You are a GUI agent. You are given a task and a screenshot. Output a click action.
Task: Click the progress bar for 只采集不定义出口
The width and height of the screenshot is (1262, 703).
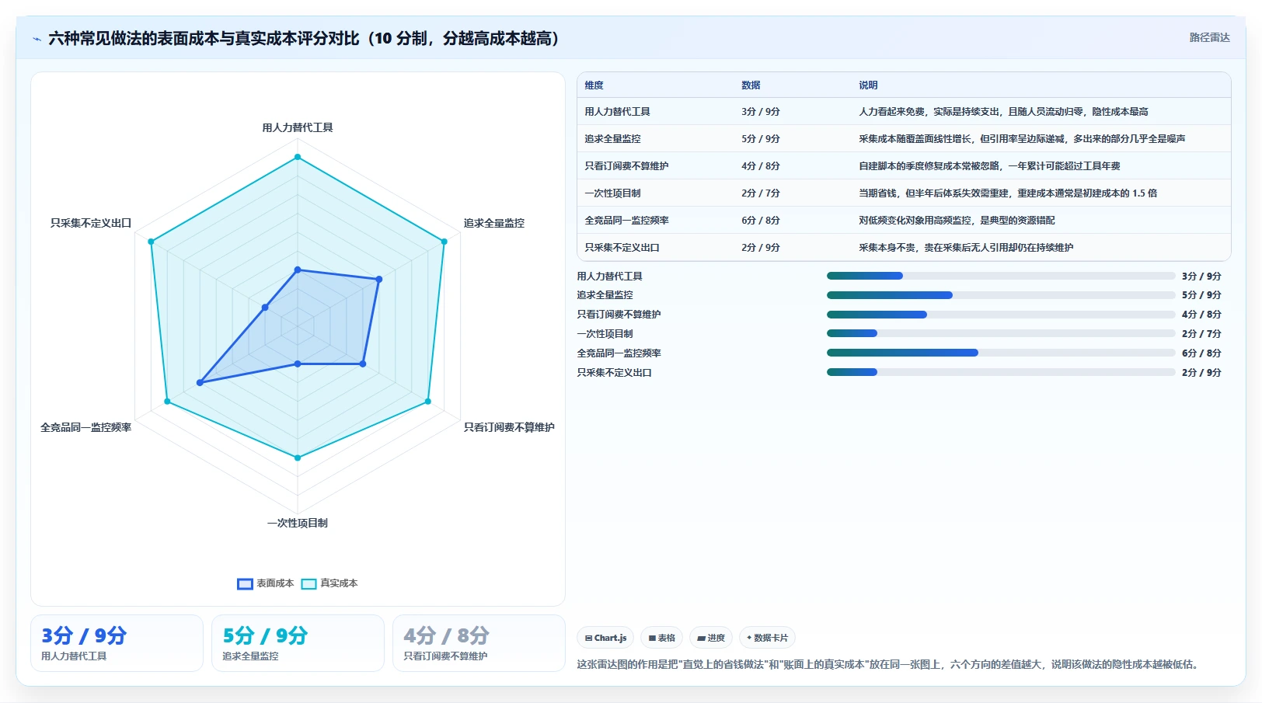click(x=1001, y=372)
